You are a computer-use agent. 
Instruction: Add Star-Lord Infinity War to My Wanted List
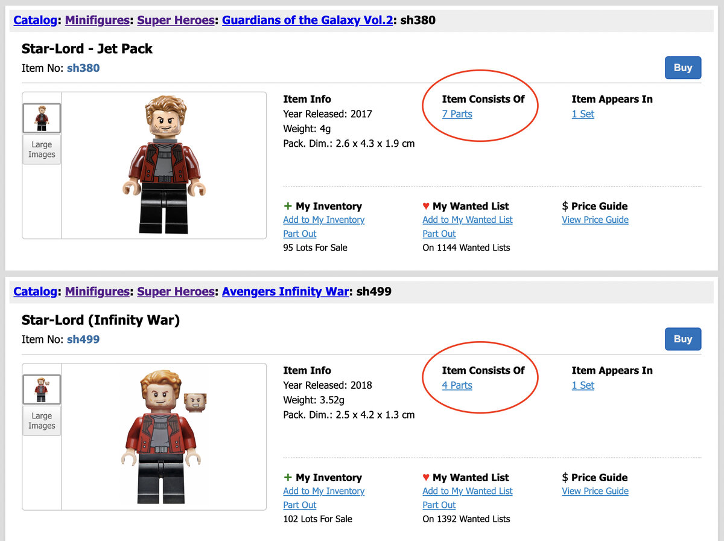click(x=467, y=491)
